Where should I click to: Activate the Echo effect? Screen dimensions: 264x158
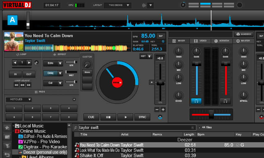coord(50,63)
